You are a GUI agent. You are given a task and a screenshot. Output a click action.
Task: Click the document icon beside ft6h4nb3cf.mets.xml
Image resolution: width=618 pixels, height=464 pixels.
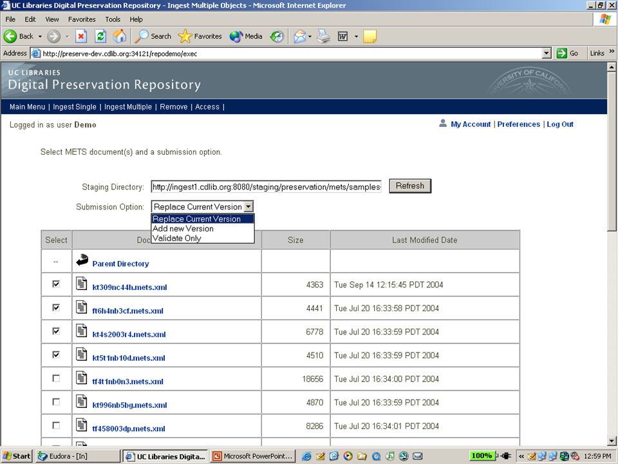click(81, 307)
